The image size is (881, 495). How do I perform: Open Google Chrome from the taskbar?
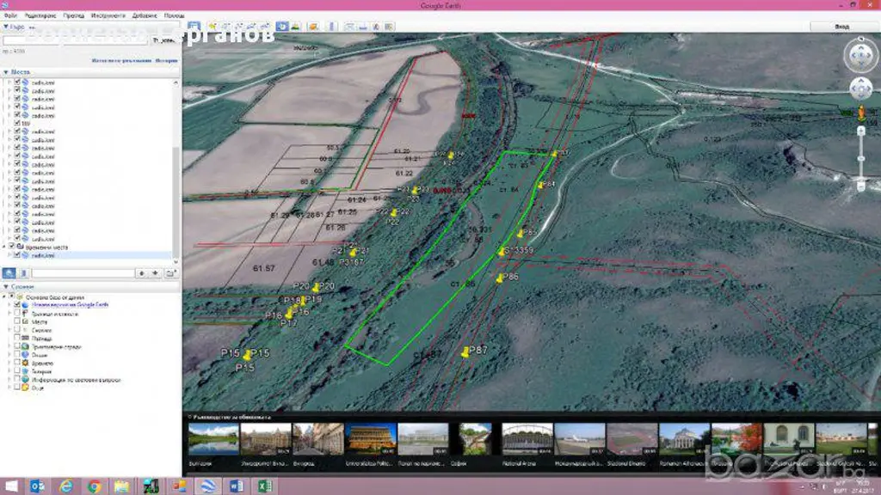coord(94,486)
